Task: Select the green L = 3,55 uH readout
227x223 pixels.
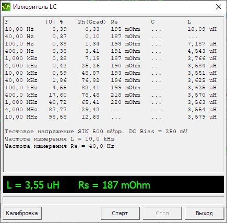Action: pyautogui.click(x=33, y=185)
